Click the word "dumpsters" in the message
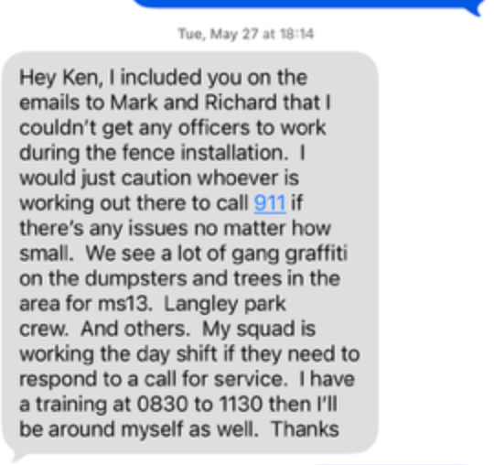494x465 pixels. [136, 279]
